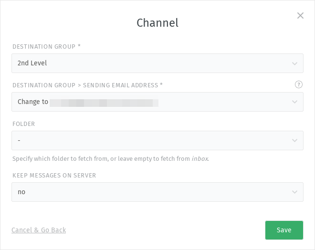Open help icon for sending email address

click(298, 84)
